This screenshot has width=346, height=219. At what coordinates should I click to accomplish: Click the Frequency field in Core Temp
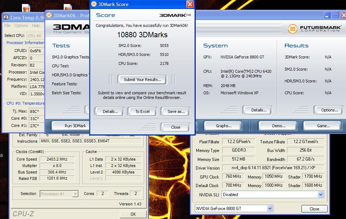pos(37,79)
